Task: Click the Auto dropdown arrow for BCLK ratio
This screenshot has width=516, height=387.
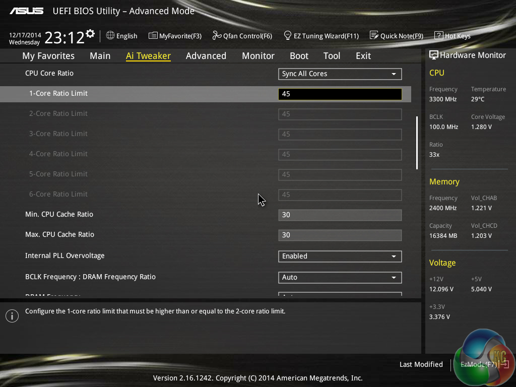Action: (x=394, y=278)
